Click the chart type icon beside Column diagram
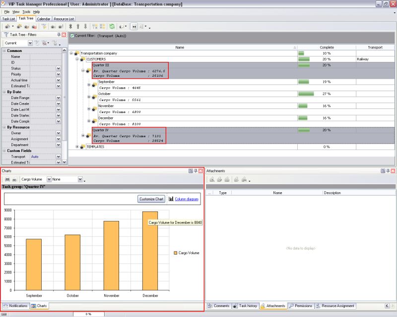The image size is (397, 317). [x=171, y=199]
